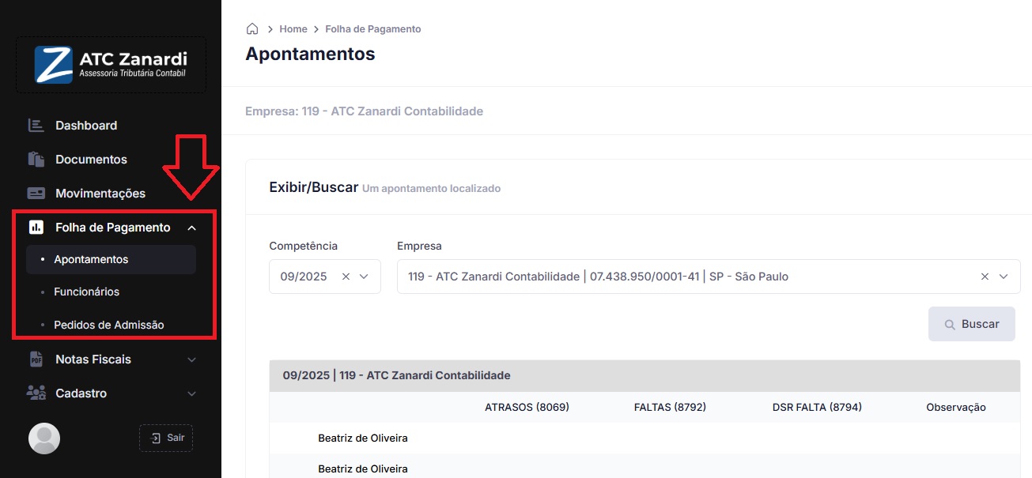This screenshot has width=1032, height=478.
Task: Clear the Competência 09/2025 selection
Action: tap(346, 277)
